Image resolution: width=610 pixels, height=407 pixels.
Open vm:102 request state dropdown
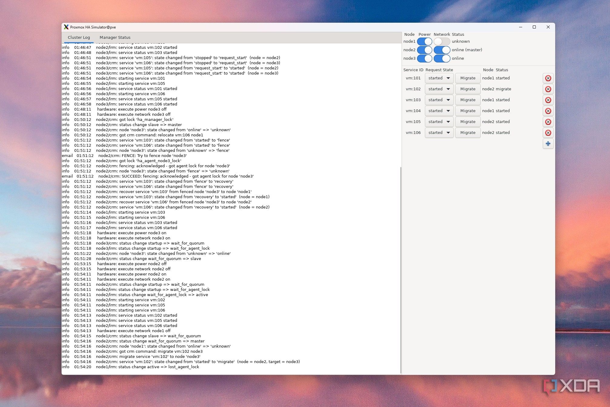click(439, 89)
